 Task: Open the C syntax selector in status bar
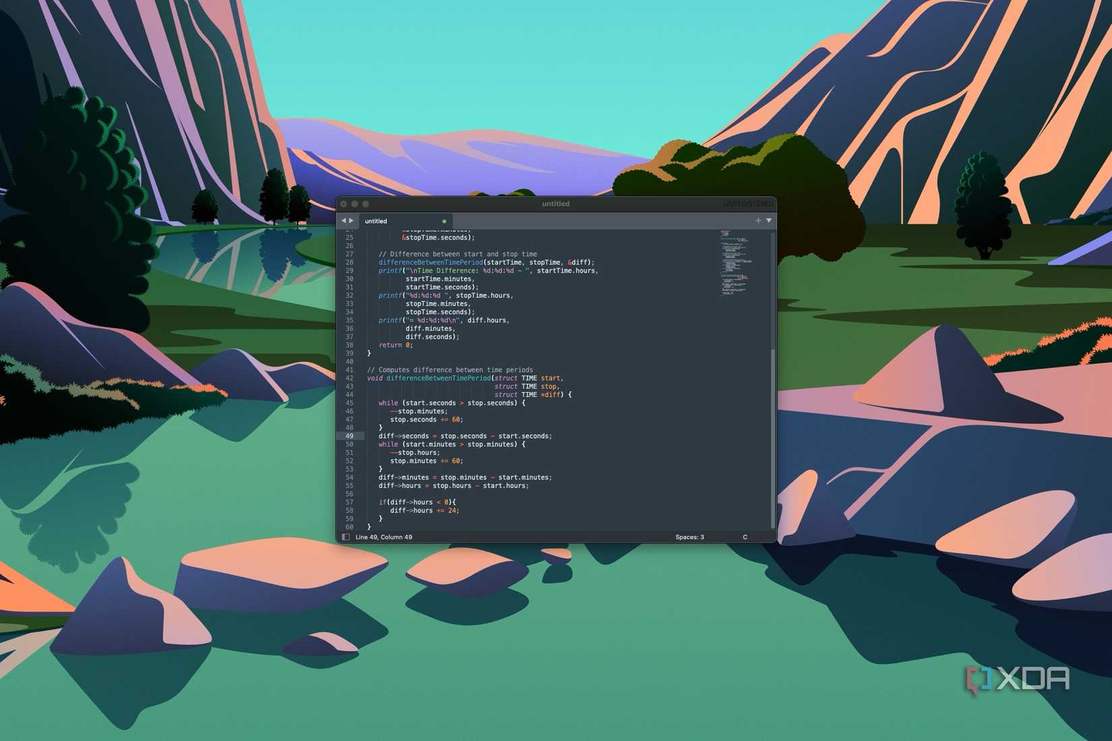745,537
